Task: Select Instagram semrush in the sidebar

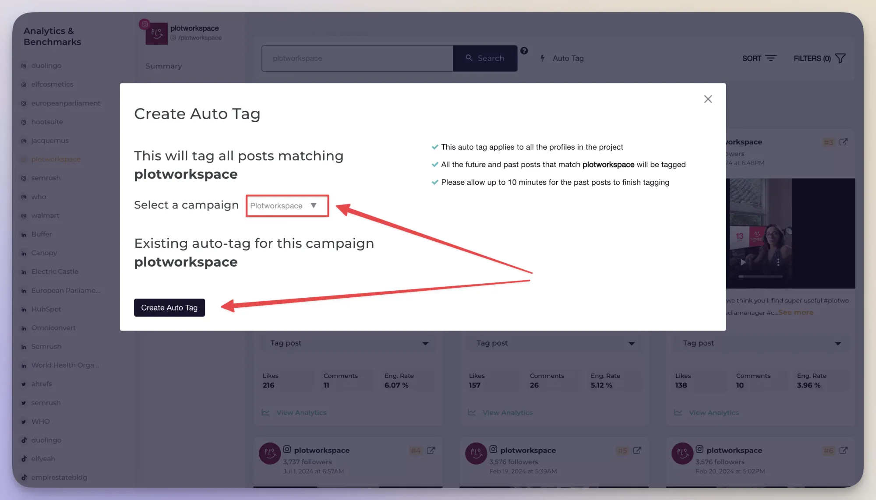Action: (x=46, y=178)
